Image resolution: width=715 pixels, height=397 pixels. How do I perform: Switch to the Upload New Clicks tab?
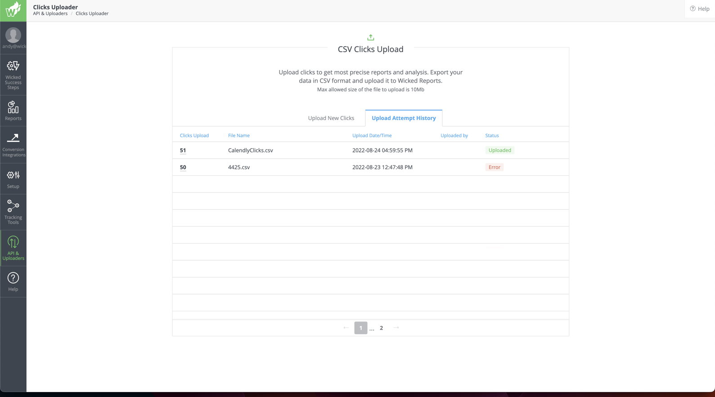pyautogui.click(x=331, y=118)
